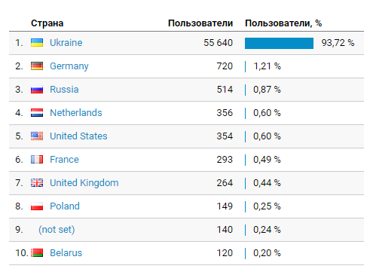This screenshot has width=370, height=278.
Task: Click the Russia flag icon
Action: click(x=37, y=90)
